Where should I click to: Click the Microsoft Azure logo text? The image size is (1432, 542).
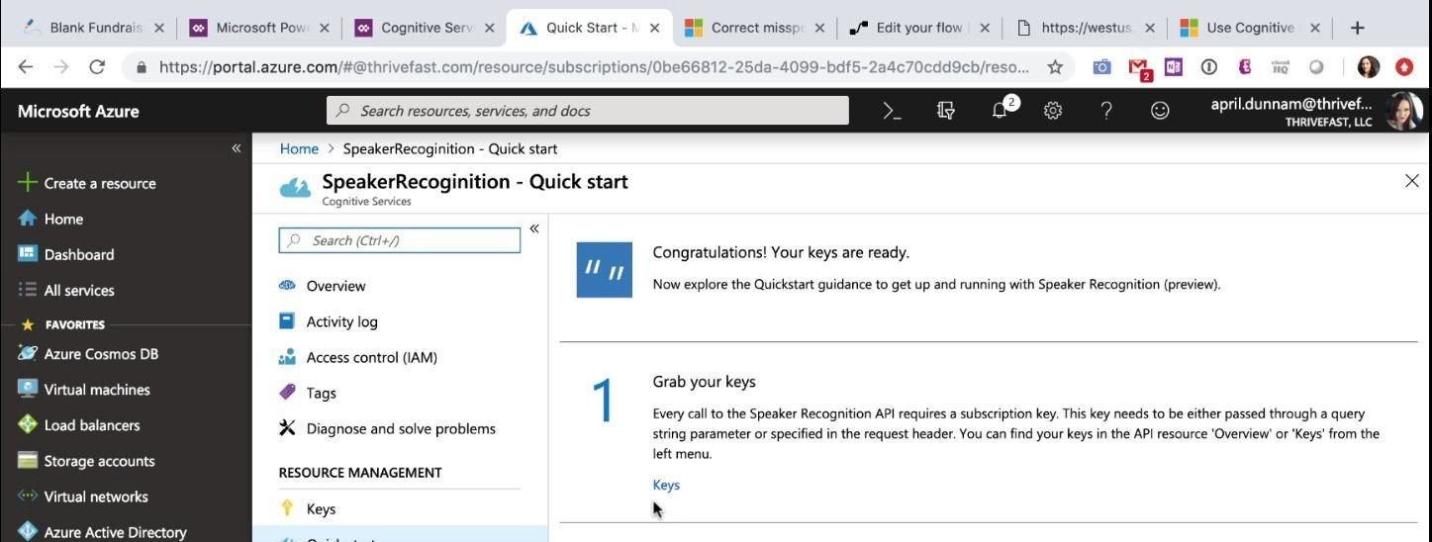tap(78, 111)
